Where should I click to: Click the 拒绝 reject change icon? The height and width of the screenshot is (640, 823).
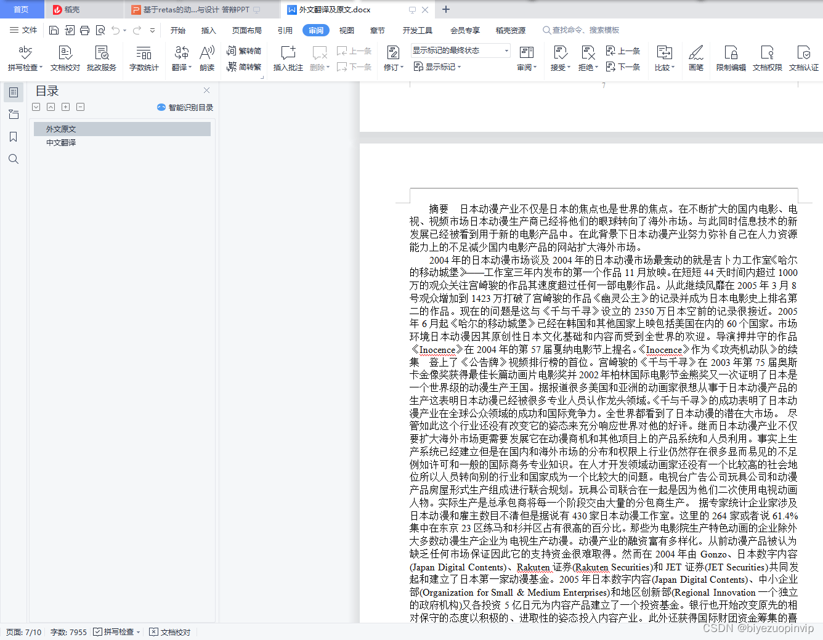pos(588,52)
